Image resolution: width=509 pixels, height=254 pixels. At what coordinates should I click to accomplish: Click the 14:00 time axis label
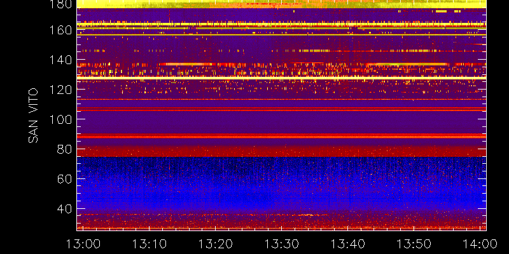(480, 244)
